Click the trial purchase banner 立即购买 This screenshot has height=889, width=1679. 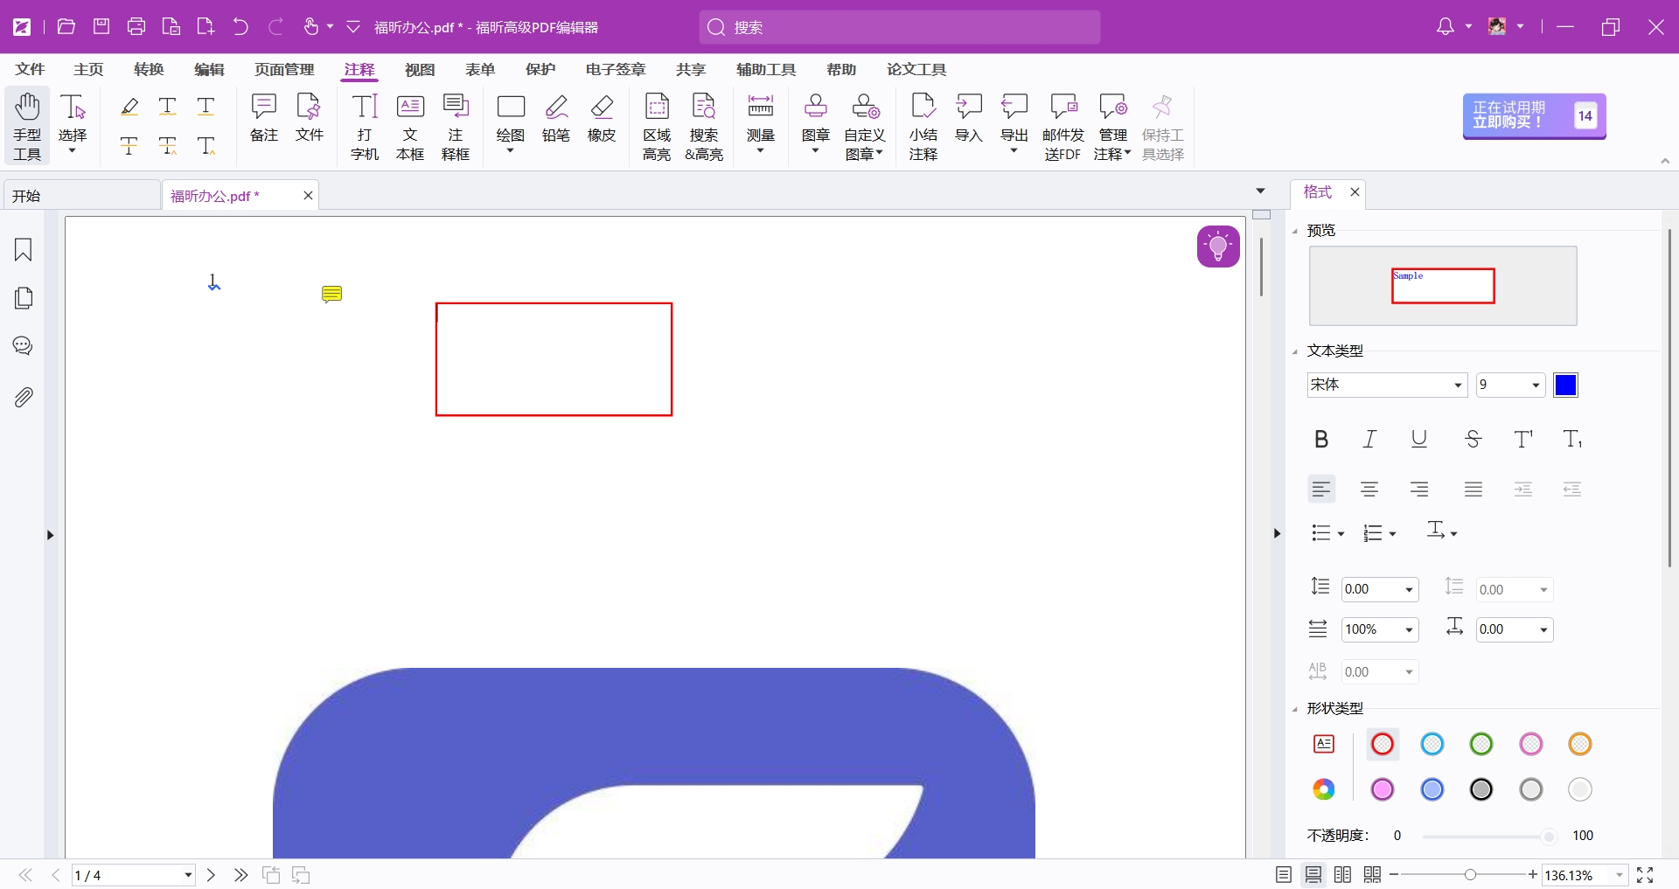(x=1534, y=115)
